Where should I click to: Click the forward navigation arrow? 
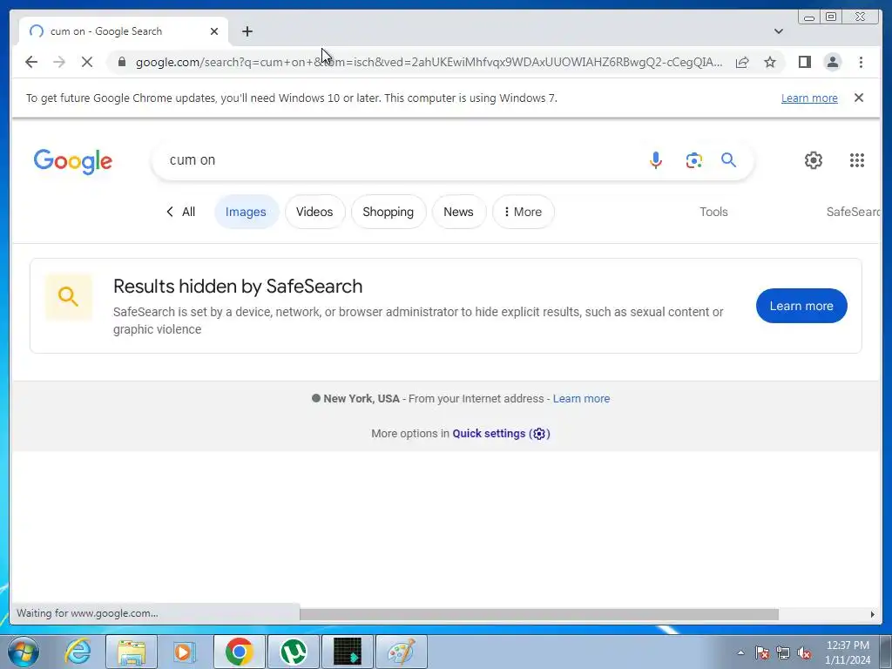(x=59, y=62)
